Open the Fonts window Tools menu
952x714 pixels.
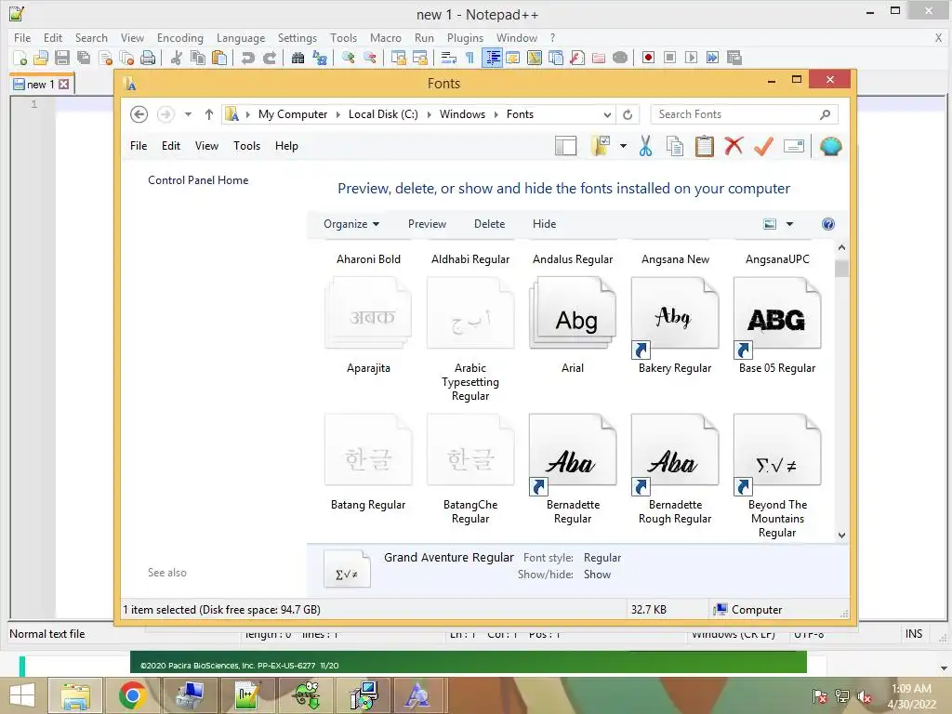point(246,146)
